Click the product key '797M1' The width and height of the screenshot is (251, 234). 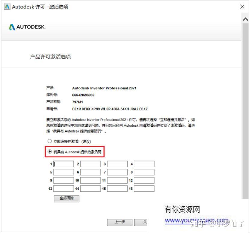[x=78, y=102]
